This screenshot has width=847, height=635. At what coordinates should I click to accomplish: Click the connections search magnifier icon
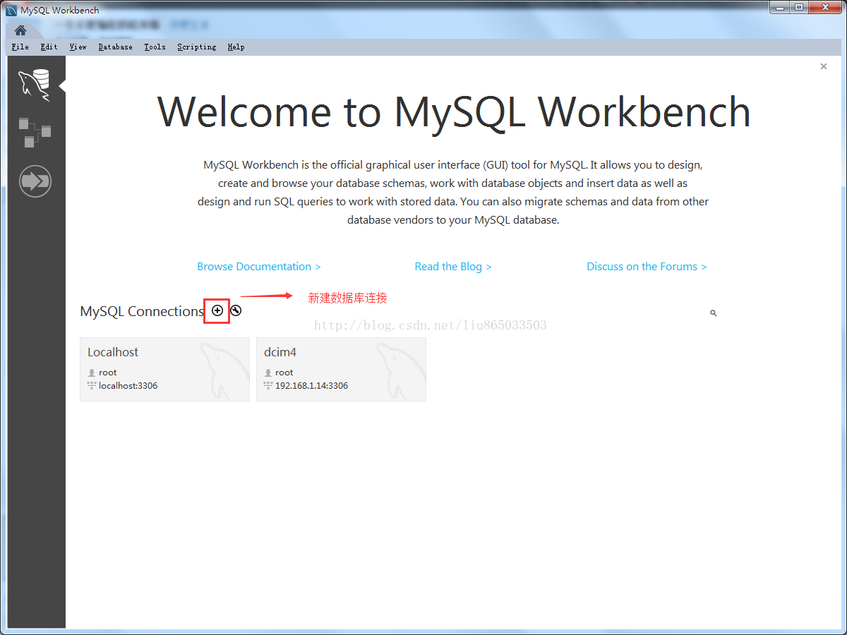[x=713, y=313]
